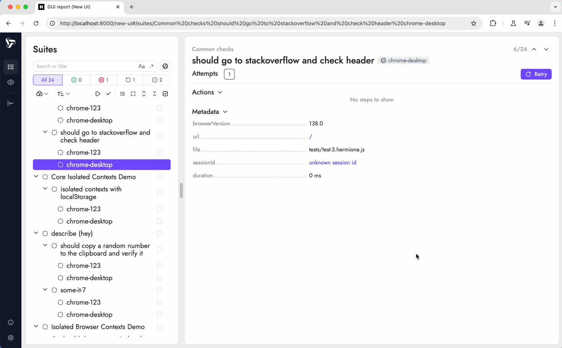
Task: Open the unknown session id link
Action: tap(332, 163)
